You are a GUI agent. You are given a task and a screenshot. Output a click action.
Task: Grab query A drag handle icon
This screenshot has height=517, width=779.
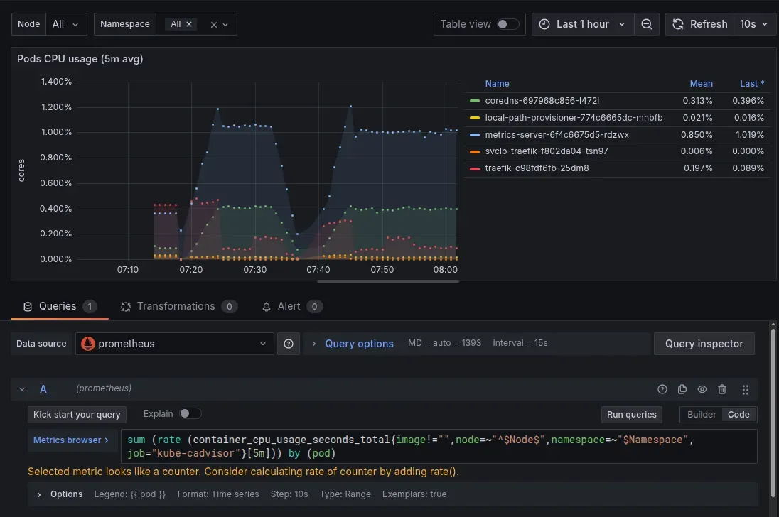(x=745, y=389)
